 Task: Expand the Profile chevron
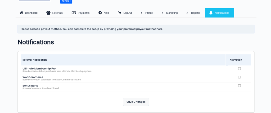pos(141,13)
